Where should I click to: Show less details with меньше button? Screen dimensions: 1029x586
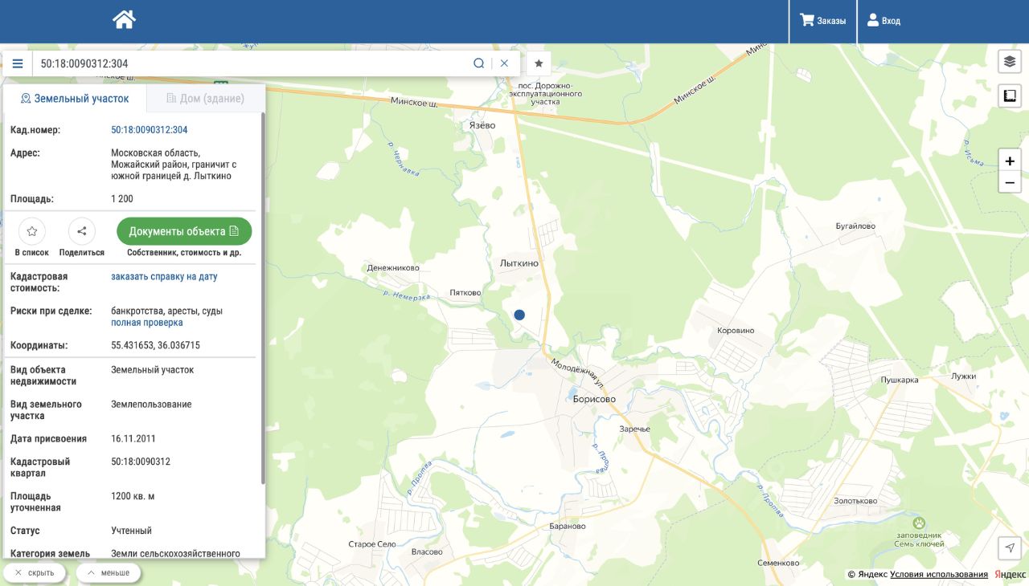click(109, 572)
